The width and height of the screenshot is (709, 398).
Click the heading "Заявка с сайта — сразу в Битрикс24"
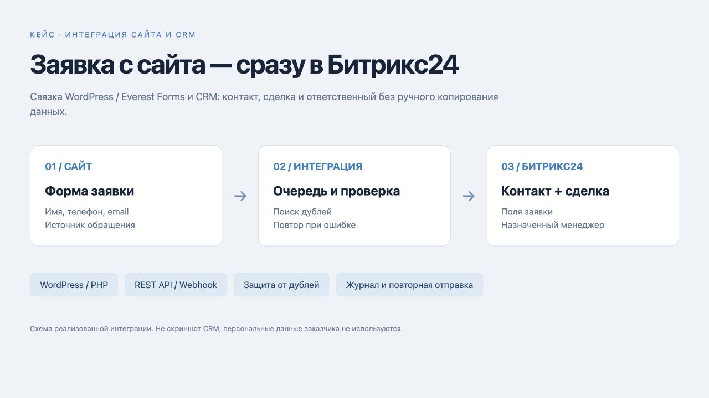click(x=244, y=65)
